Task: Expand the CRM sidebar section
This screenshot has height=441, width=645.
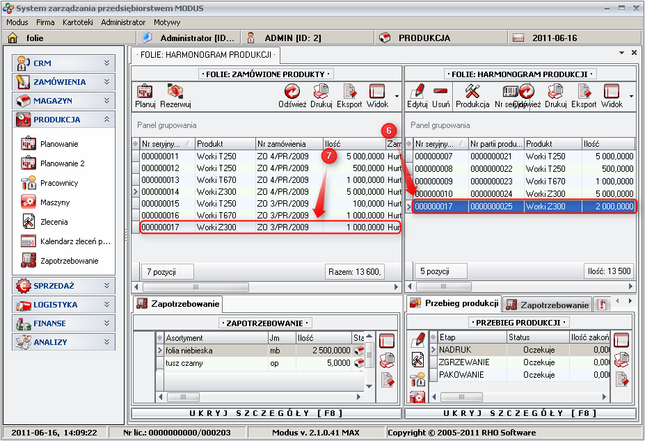Action: [x=62, y=63]
